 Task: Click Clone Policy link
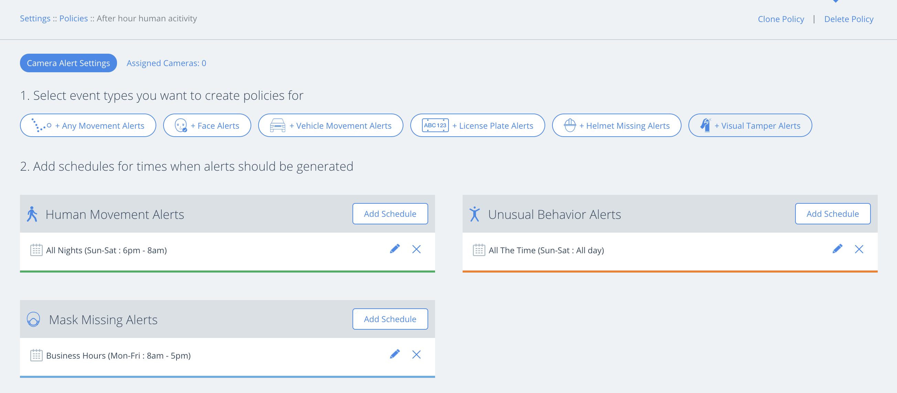pyautogui.click(x=781, y=19)
